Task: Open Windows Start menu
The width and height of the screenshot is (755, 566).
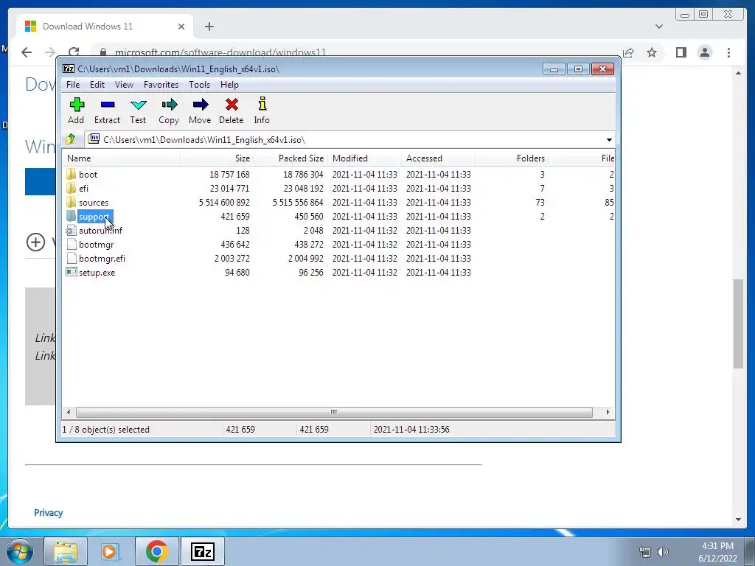Action: [20, 551]
